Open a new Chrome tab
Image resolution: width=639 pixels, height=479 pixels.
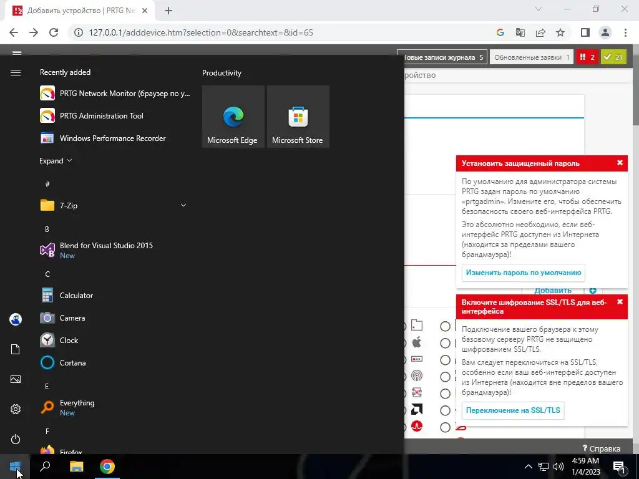click(x=168, y=11)
